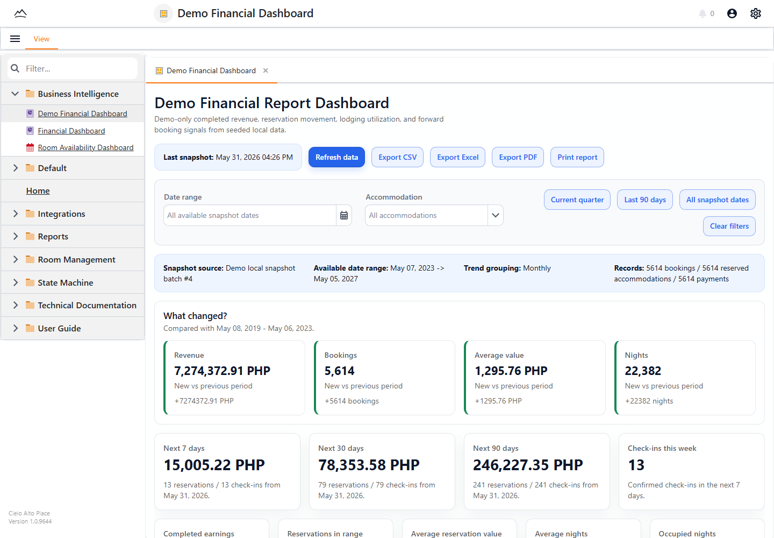Image resolution: width=774 pixels, height=538 pixels.
Task: Click the Export Excel button
Action: 458,157
